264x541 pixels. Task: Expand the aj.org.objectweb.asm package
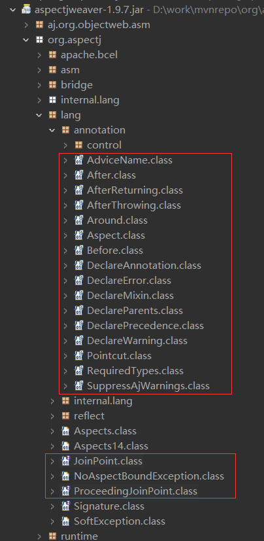26,25
